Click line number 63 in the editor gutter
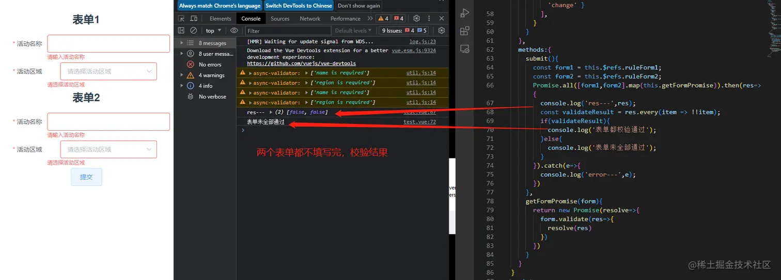The image size is (781, 280). 490,58
